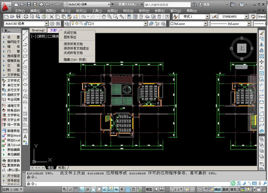This screenshot has width=268, height=193.
Task: Select the 转出Word export tool
Action: (x=13, y=136)
